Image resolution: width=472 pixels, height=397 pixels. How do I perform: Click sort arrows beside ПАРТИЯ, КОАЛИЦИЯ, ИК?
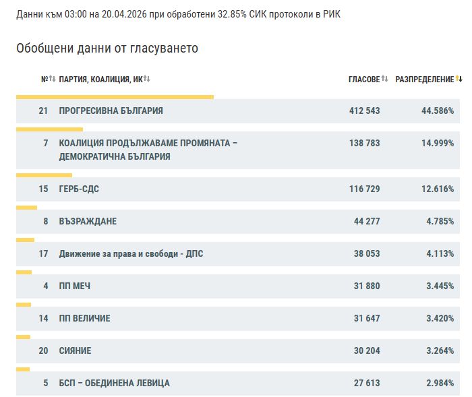coord(147,80)
